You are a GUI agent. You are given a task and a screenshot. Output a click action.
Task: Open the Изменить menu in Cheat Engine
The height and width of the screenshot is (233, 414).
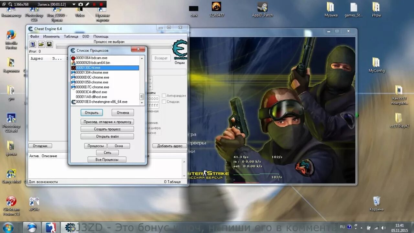pos(51,37)
